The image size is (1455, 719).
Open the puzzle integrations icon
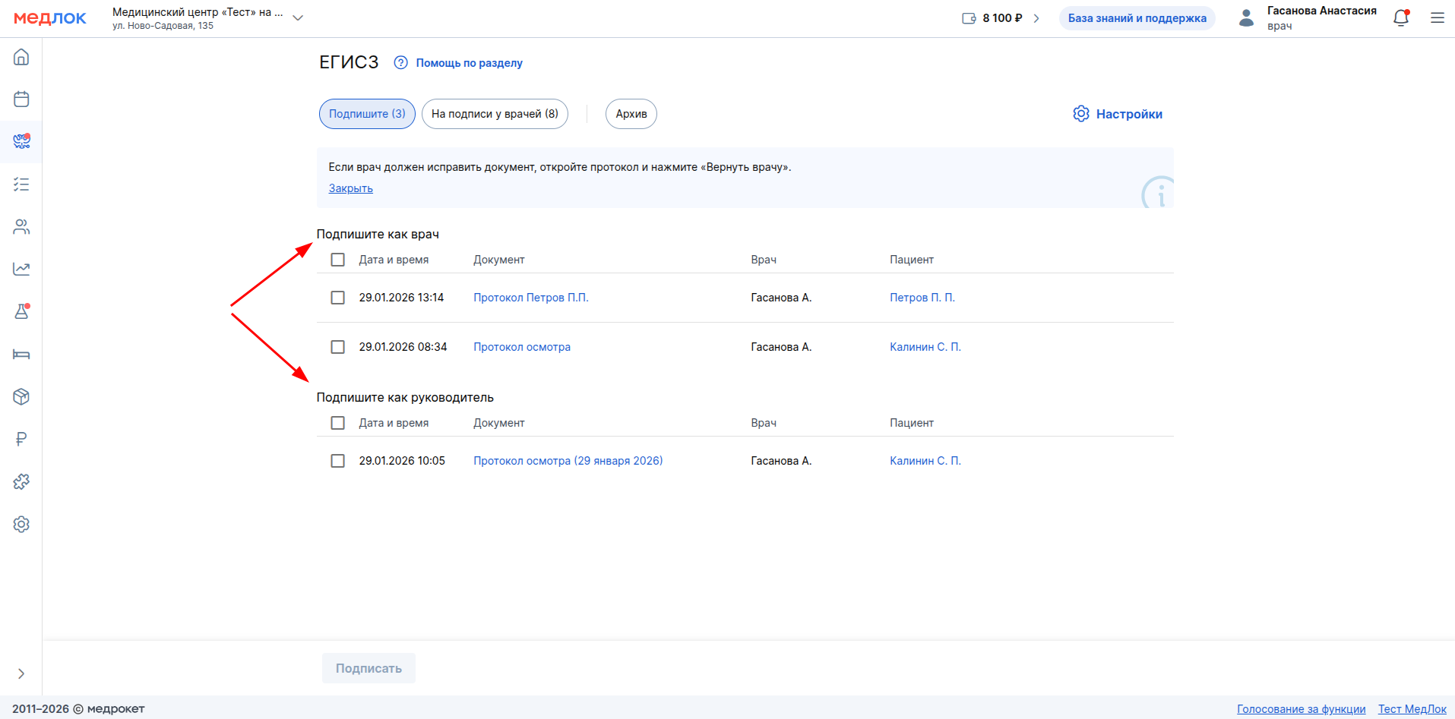(21, 481)
